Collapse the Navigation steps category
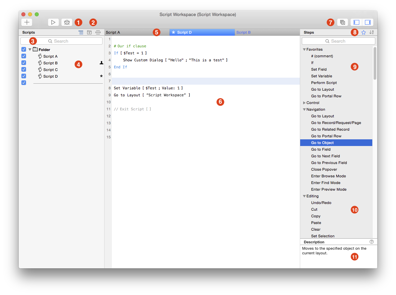 (304, 109)
